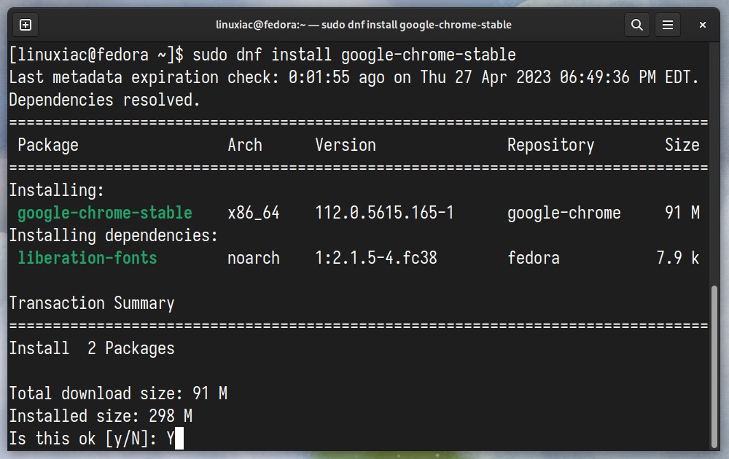Open the hamburger main menu
729x459 pixels.
point(668,25)
